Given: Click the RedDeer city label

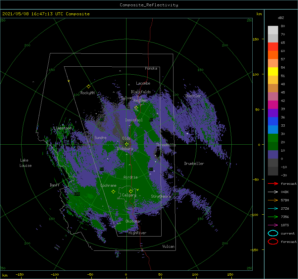Looking at the screenshot, I should coord(140,101).
